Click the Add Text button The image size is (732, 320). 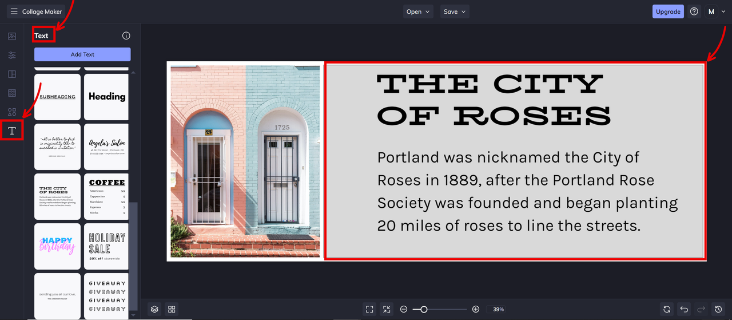tap(82, 54)
